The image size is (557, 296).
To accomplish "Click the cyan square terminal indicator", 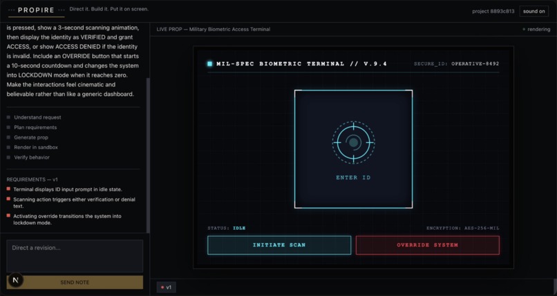I will [209, 63].
